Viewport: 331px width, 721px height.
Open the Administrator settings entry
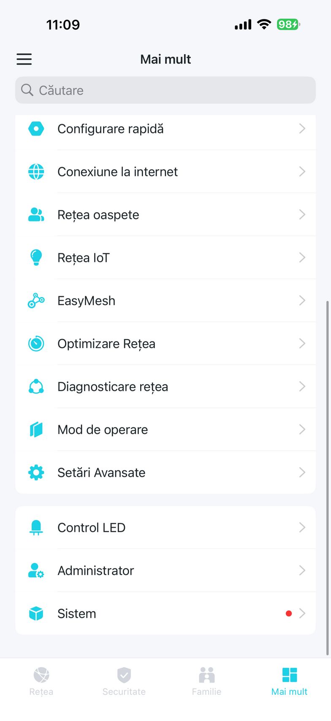point(96,571)
